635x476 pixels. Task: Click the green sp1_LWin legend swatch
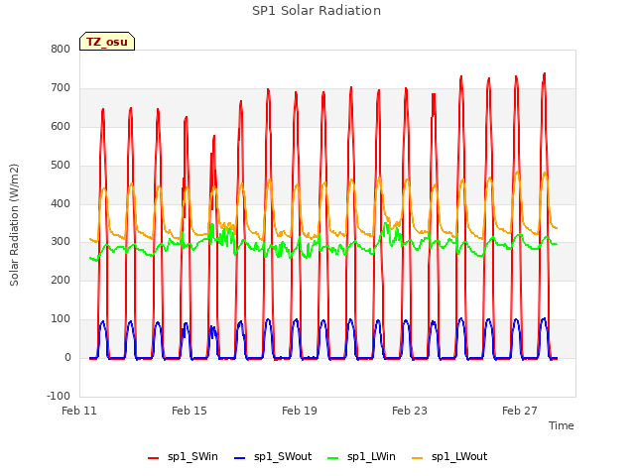tap(333, 458)
